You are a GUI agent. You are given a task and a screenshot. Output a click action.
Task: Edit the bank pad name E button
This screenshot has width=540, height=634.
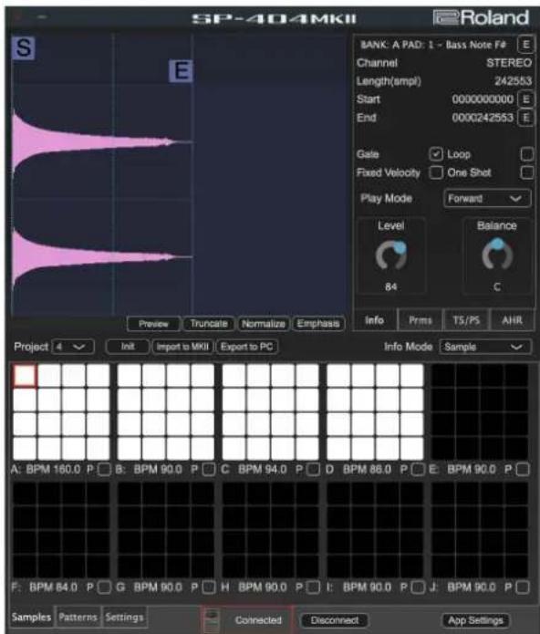point(525,45)
